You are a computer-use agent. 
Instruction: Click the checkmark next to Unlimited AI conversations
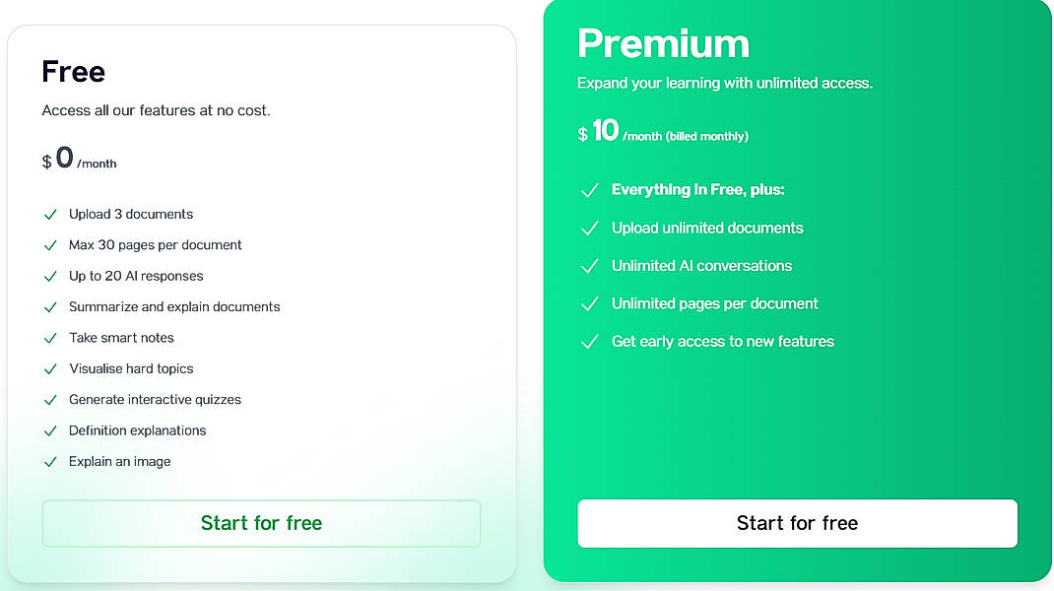pos(589,266)
